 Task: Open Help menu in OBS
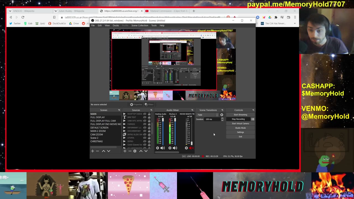[x=162, y=25]
